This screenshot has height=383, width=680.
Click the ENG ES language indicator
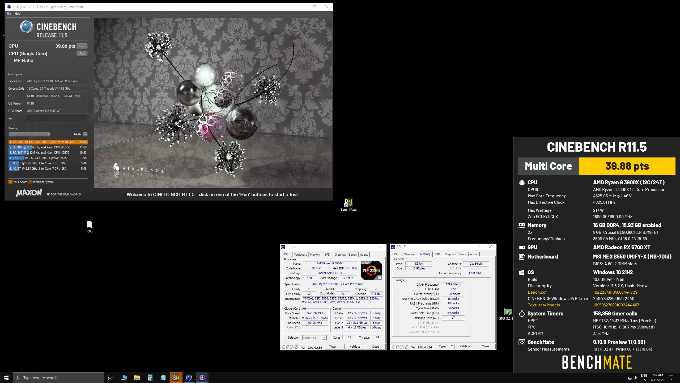644,378
